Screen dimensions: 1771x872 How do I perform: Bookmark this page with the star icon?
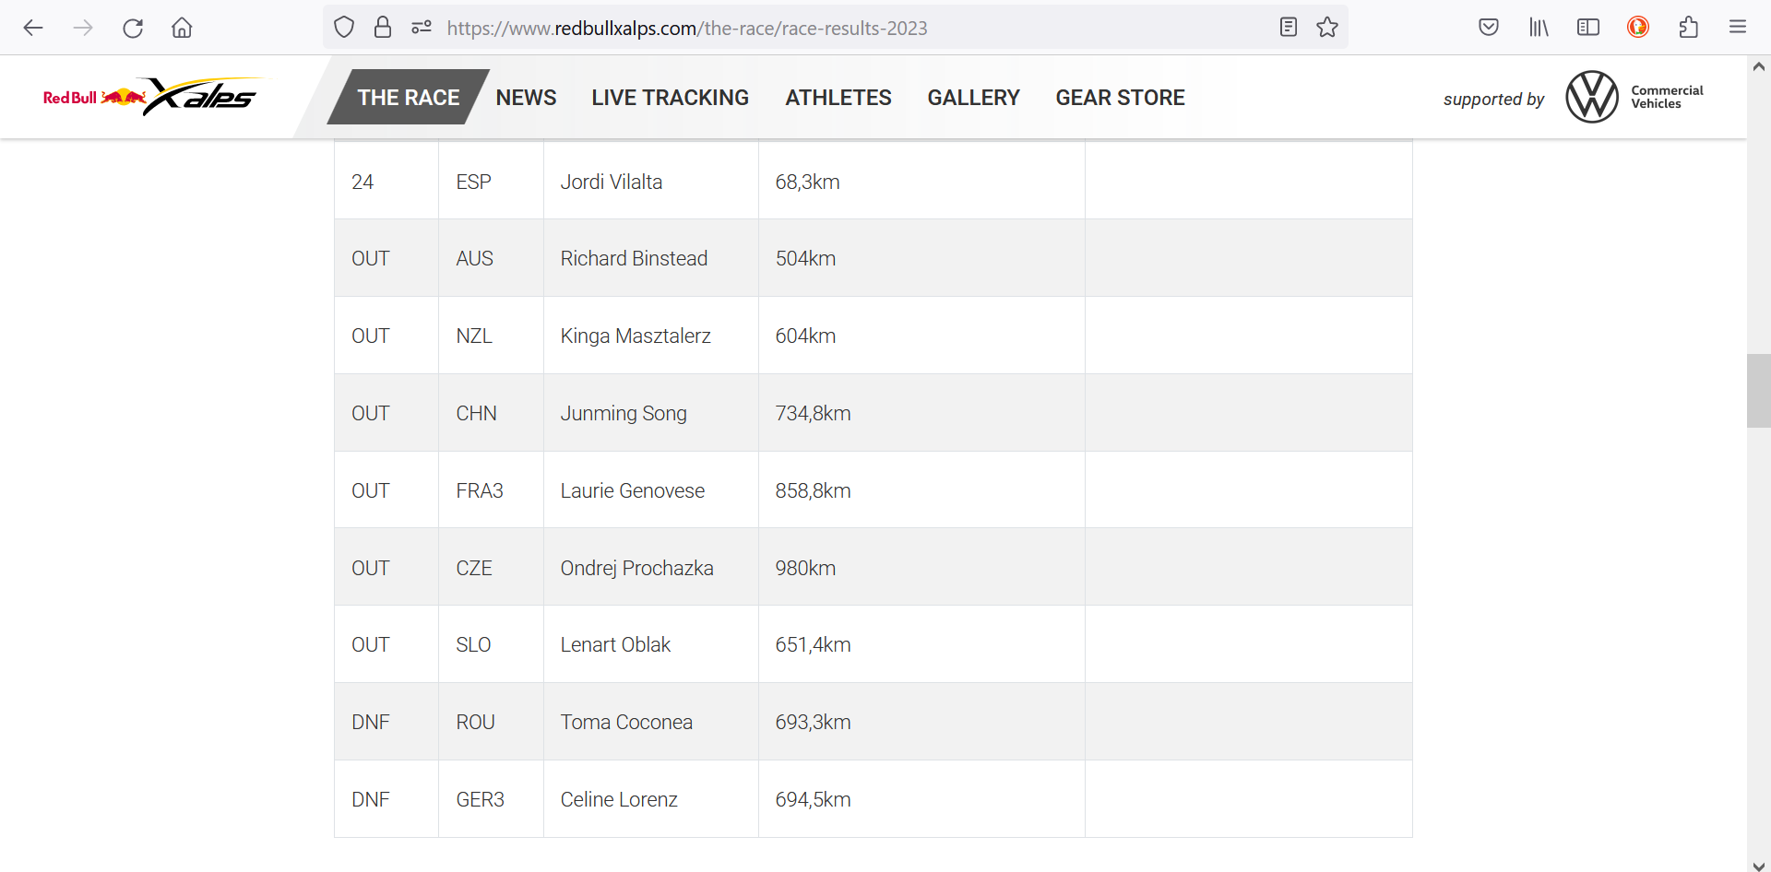1327,28
